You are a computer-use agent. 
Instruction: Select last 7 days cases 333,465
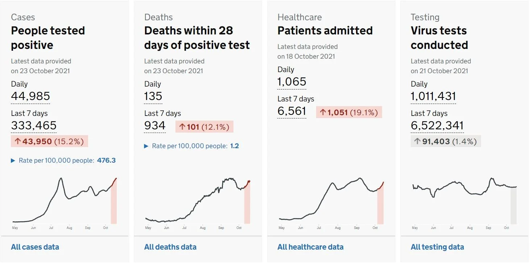(34, 126)
